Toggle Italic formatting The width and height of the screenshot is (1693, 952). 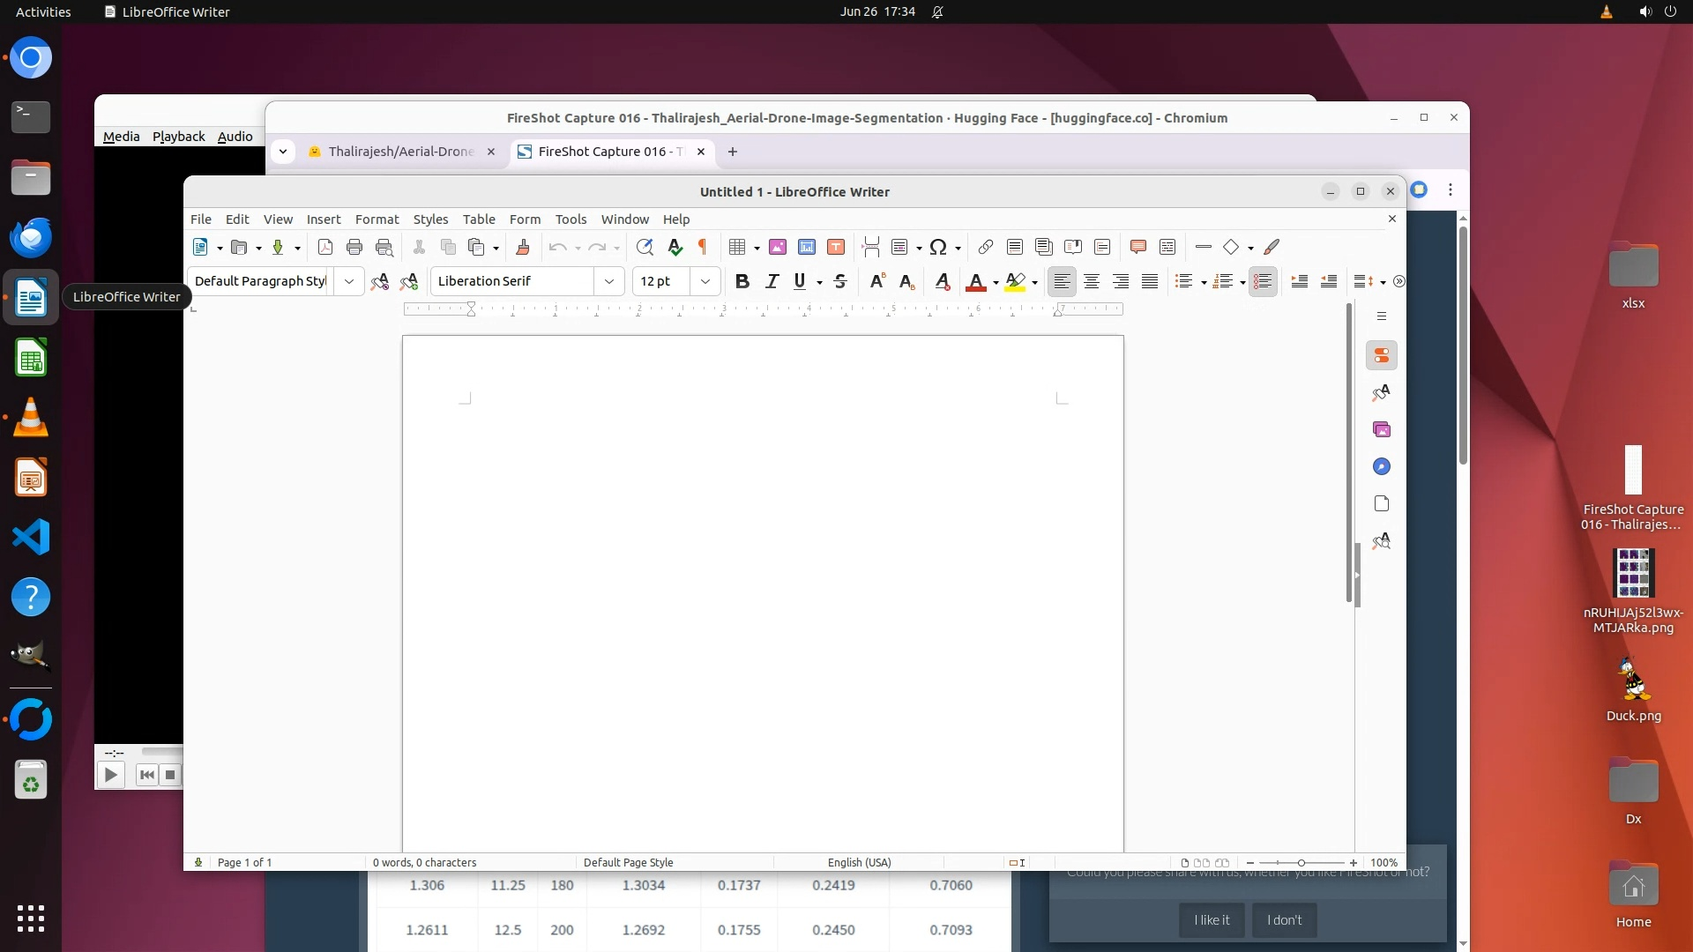click(x=772, y=281)
